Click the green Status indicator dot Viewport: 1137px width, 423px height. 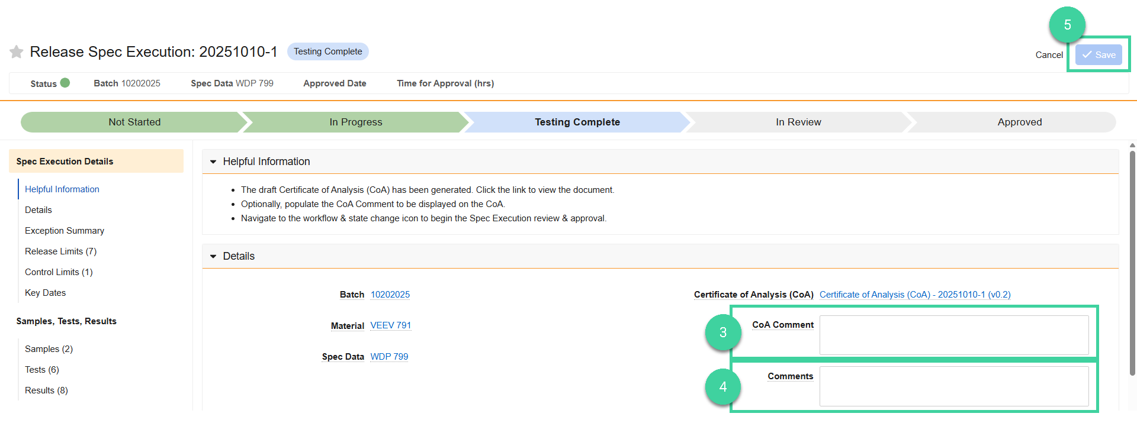pos(65,82)
